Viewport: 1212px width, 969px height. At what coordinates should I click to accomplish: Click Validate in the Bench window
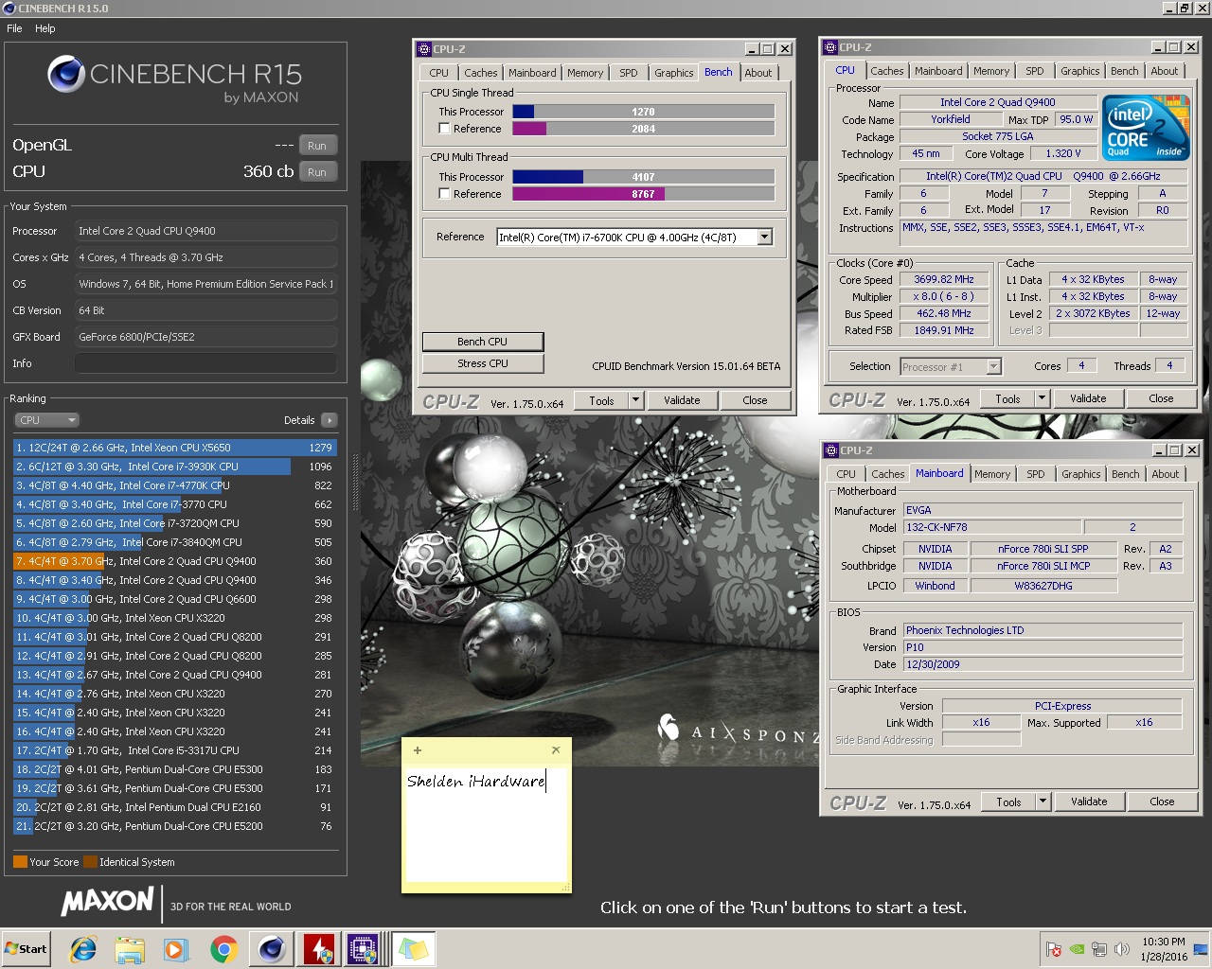(x=682, y=400)
